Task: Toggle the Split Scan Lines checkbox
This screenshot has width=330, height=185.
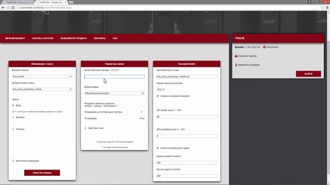Action: point(86,128)
